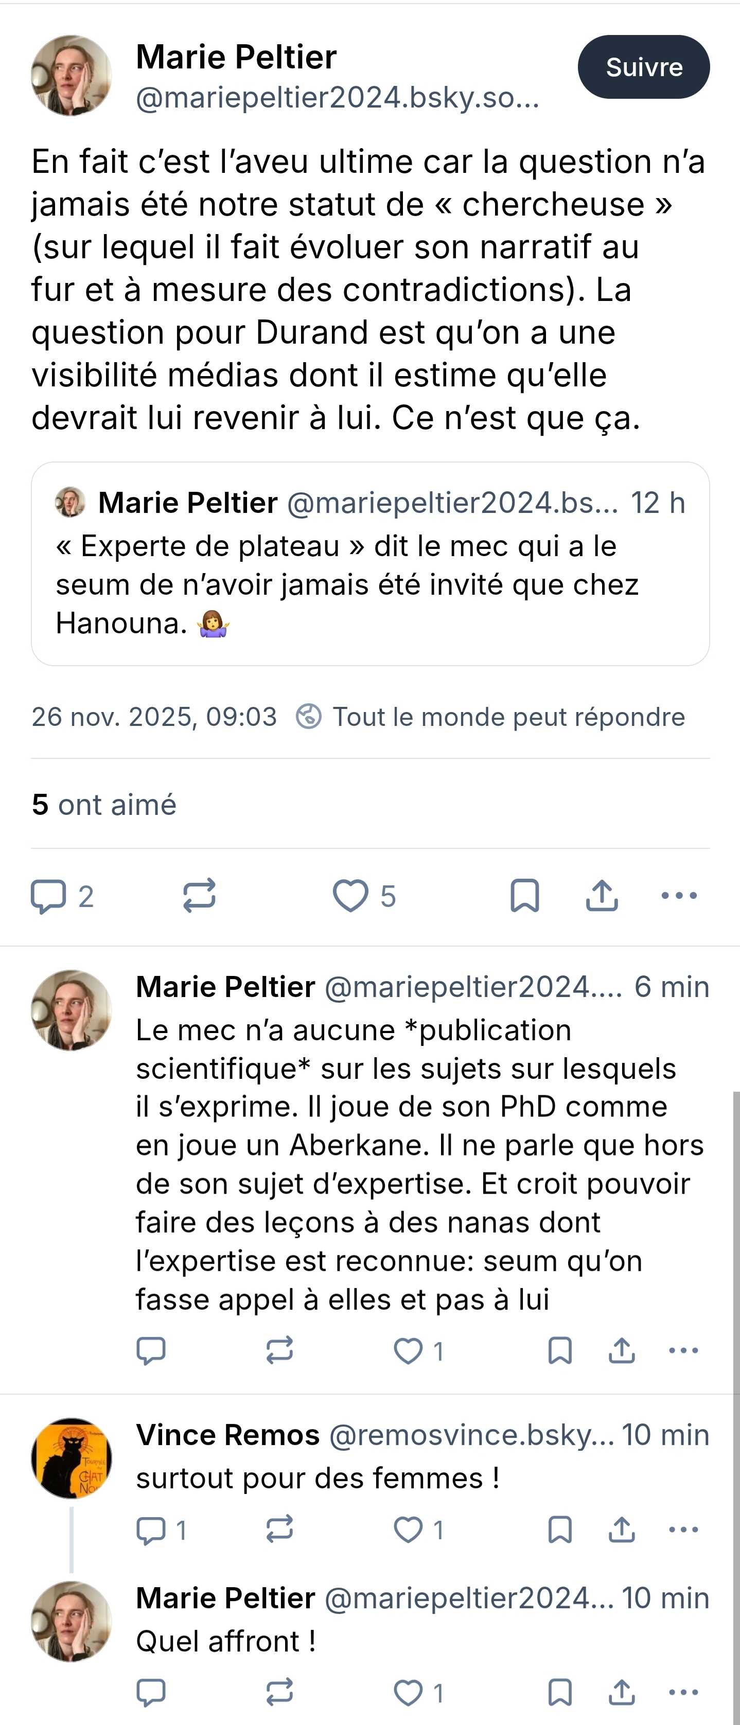The width and height of the screenshot is (740, 1725).
Task: Share the main post
Action: 602,896
